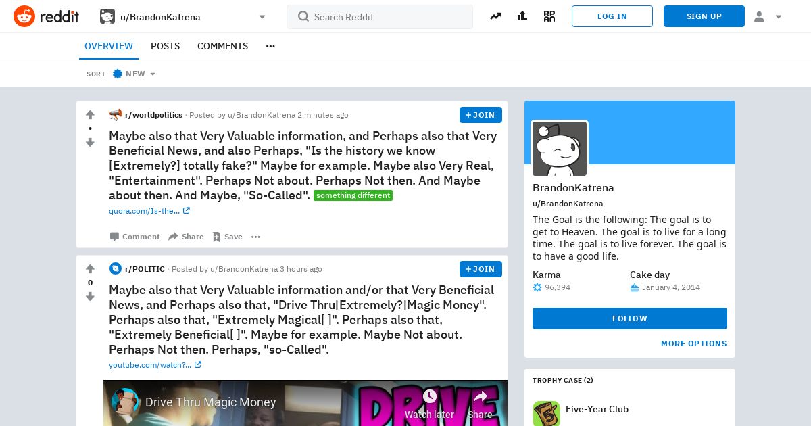
Task: Open the youtube.com/watch?... link
Action: pos(155,365)
